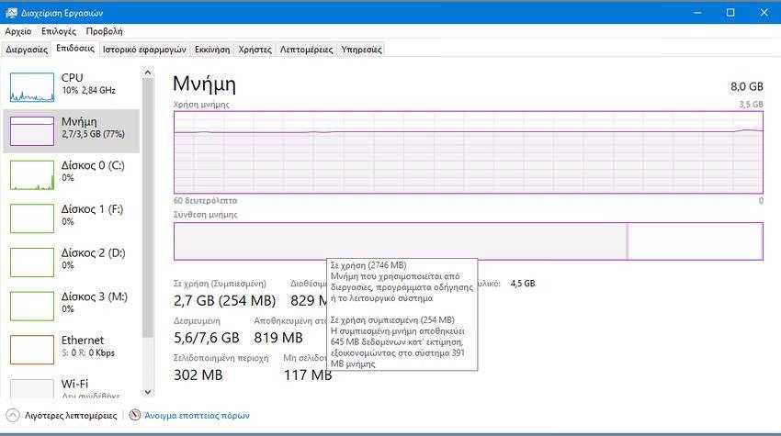Switch to the Εκκίνηση tab
The height and width of the screenshot is (436, 781).
point(212,50)
